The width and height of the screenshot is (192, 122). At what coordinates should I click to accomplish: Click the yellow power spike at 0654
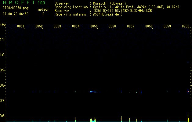pyautogui.click(x=75, y=120)
